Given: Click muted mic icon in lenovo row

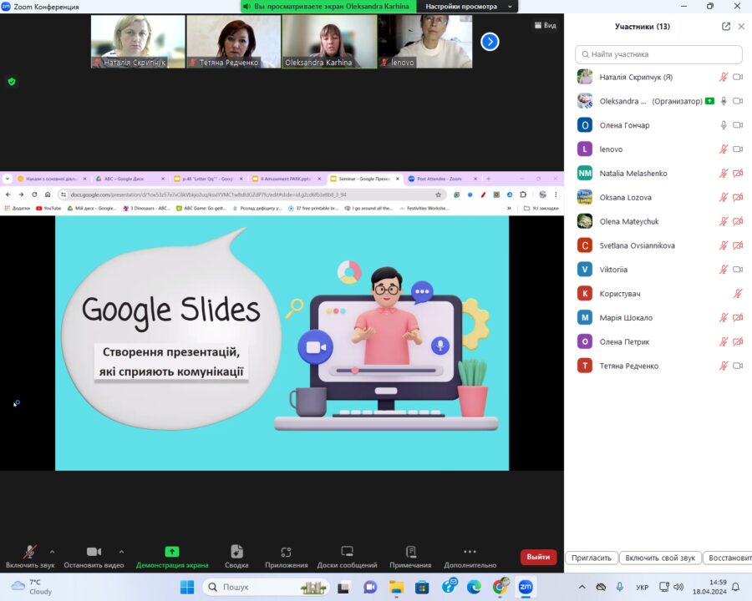Looking at the screenshot, I should click(724, 149).
